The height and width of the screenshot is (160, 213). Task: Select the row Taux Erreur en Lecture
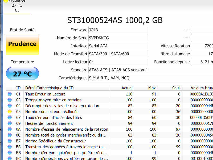110,94
